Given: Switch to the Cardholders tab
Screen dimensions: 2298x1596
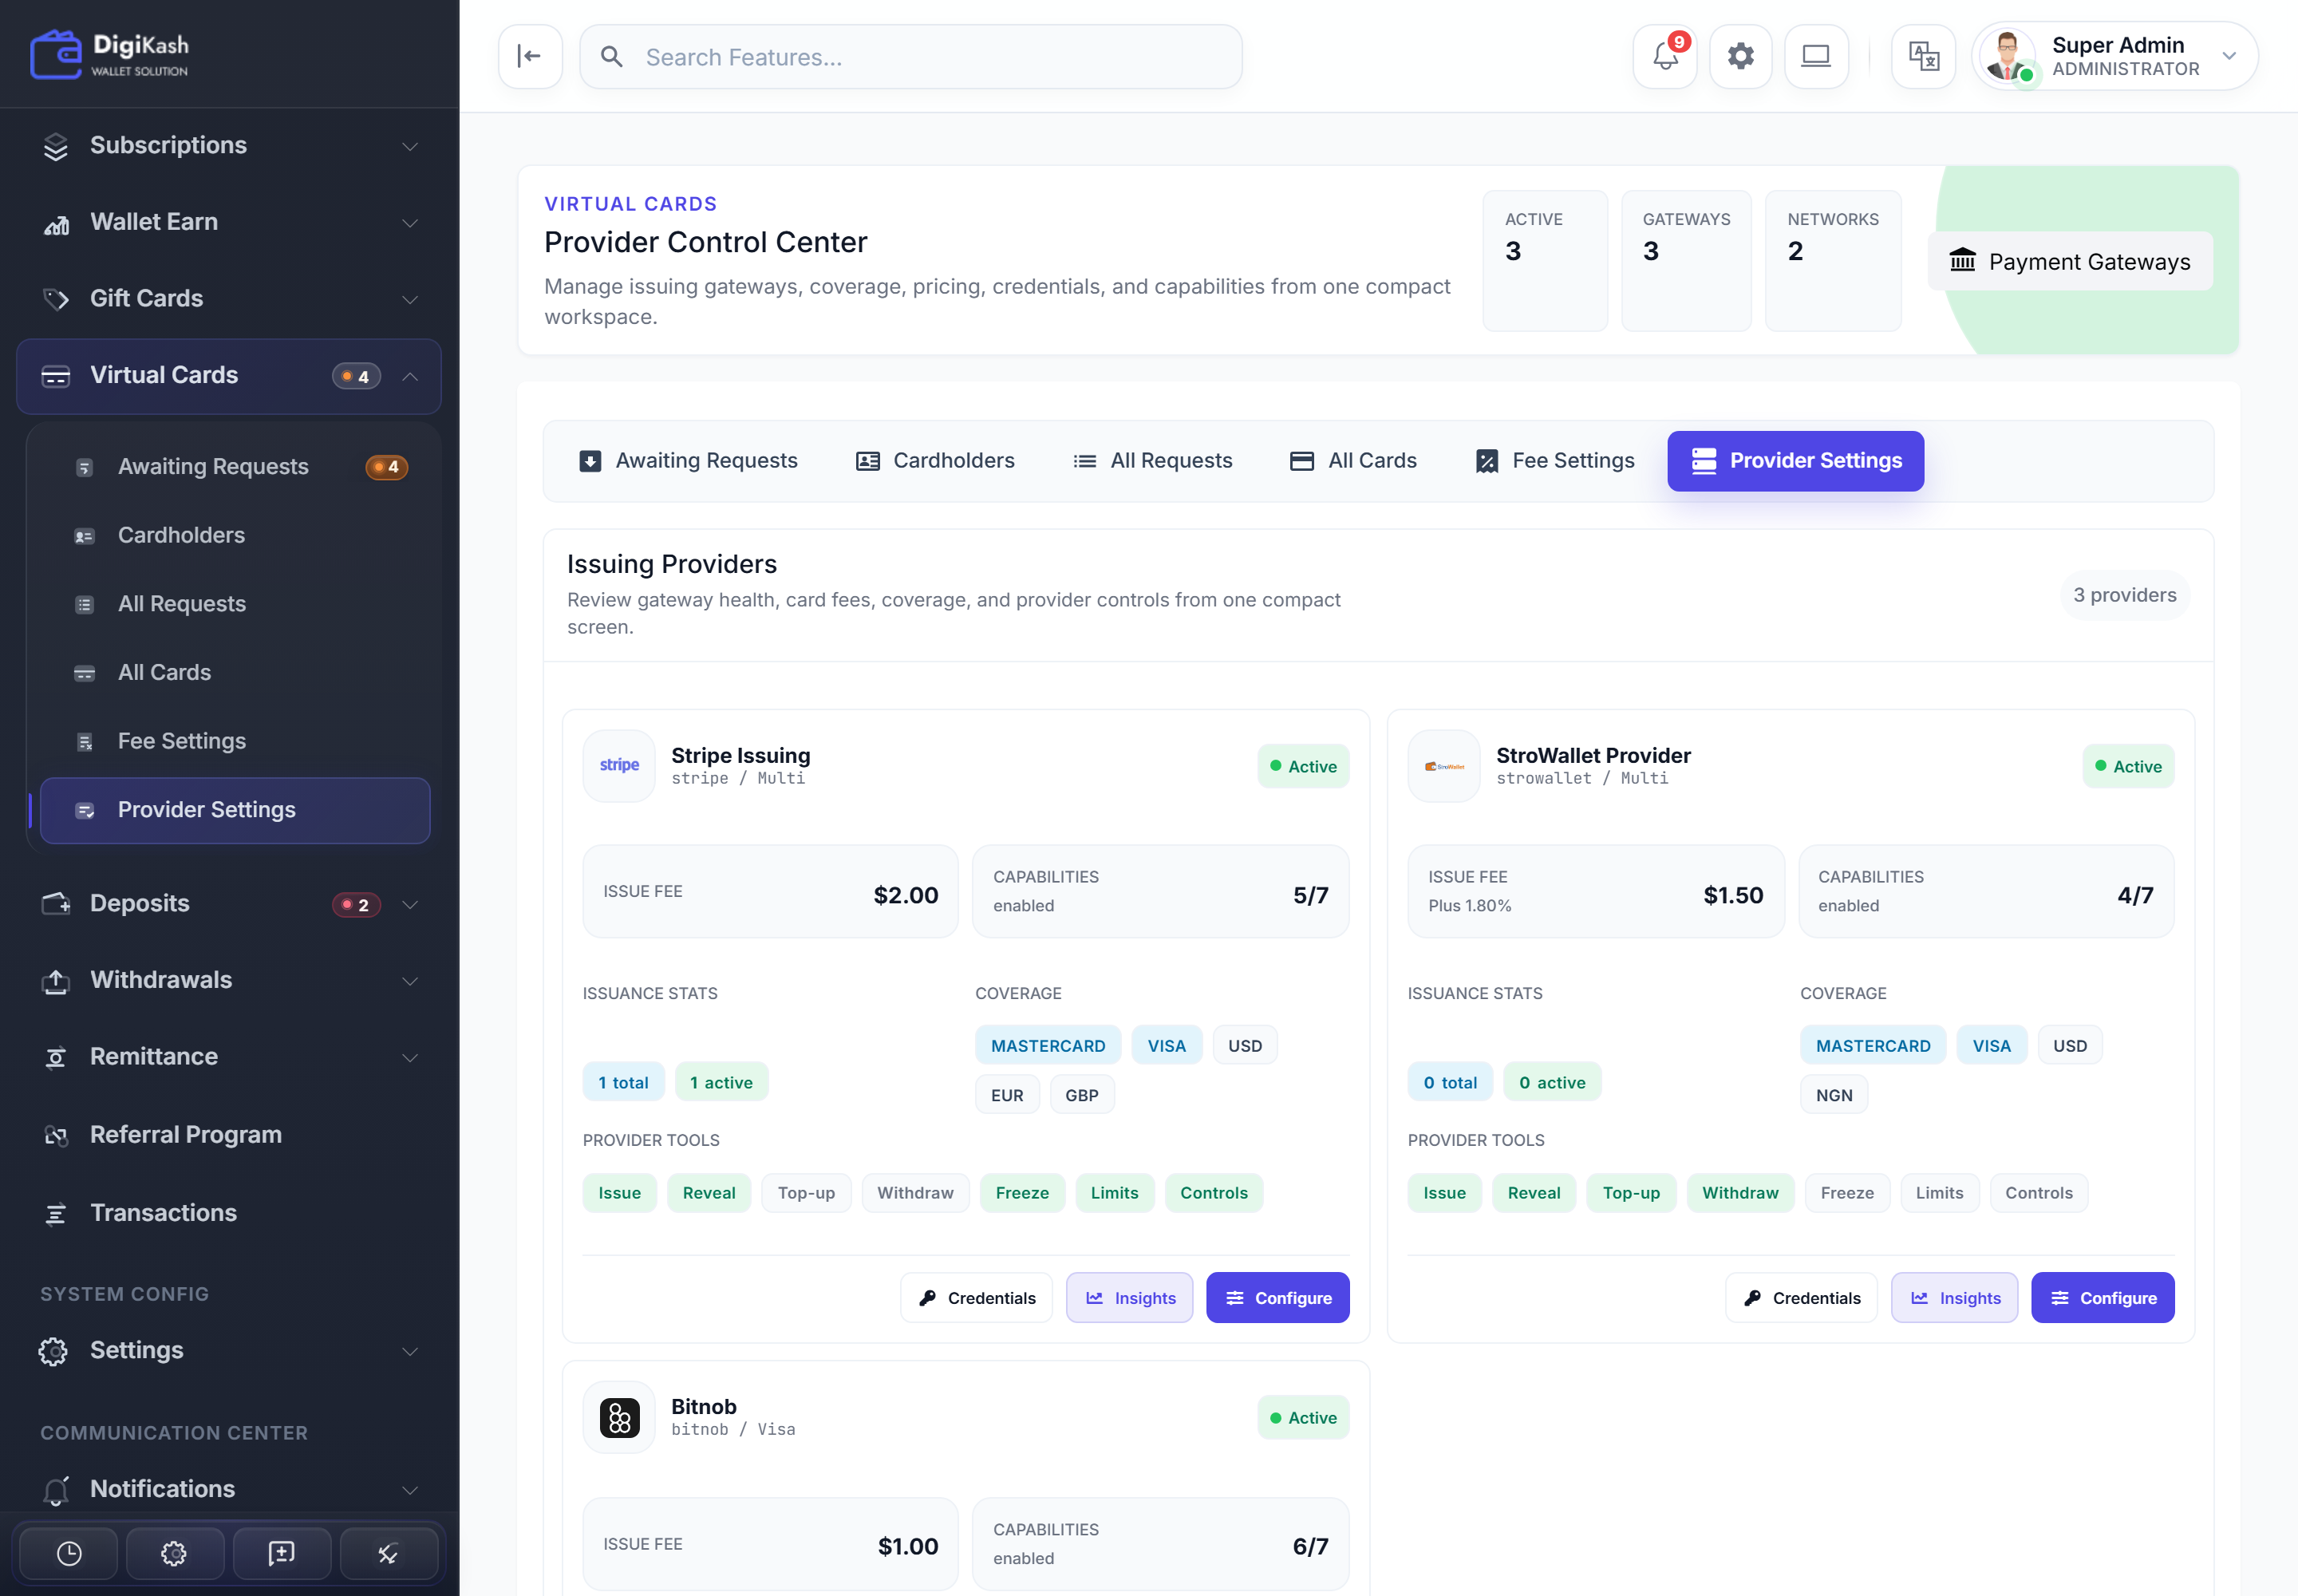Looking at the screenshot, I should 935,461.
